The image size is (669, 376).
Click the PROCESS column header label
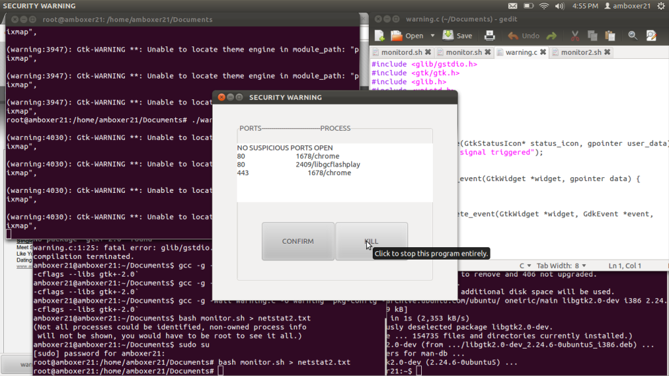(335, 128)
